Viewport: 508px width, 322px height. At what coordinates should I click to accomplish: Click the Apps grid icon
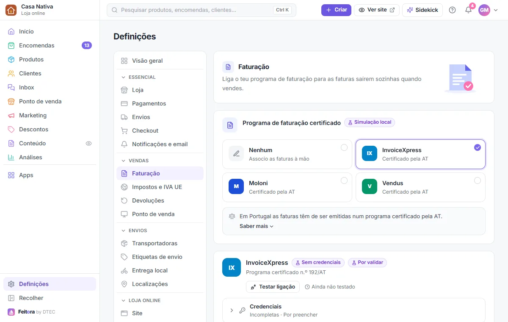tap(11, 175)
